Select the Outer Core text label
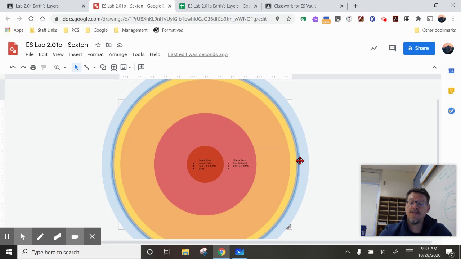This screenshot has height=259, width=461. point(240,160)
